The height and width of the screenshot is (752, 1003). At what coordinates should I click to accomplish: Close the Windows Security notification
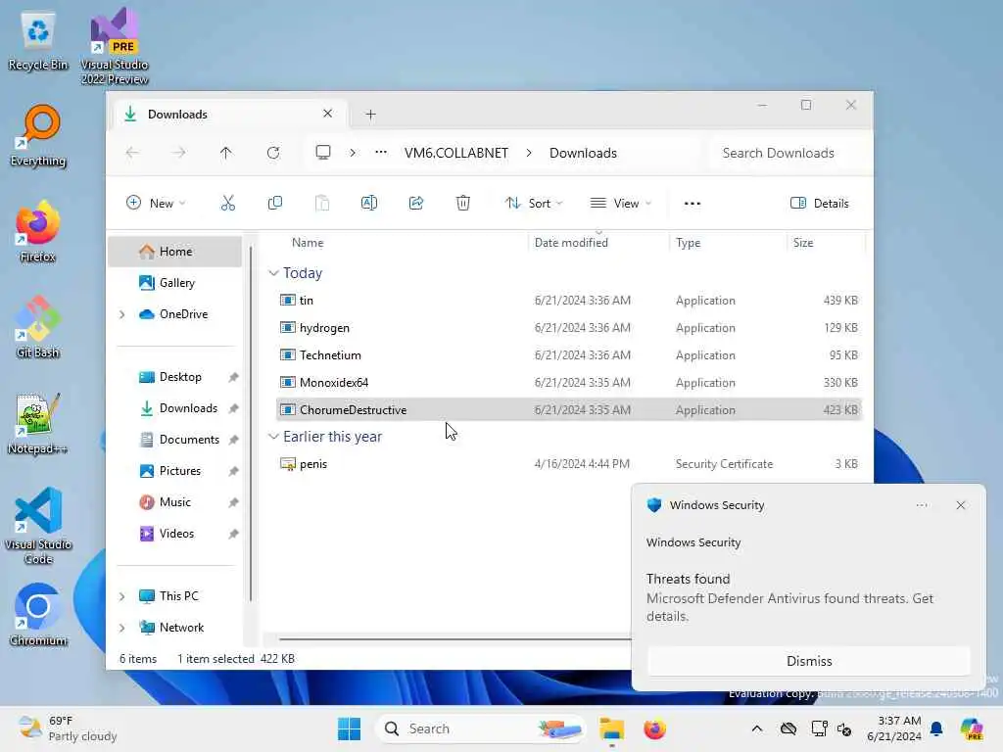(x=961, y=505)
